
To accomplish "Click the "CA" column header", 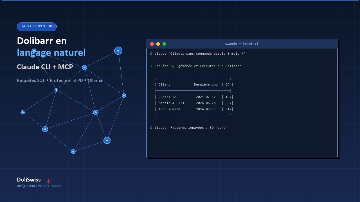I will coord(228,84).
